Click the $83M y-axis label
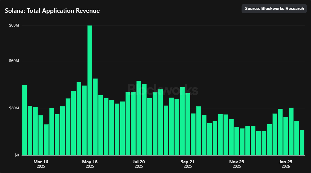Viewport: 311px width, 173px height. pos(14,25)
